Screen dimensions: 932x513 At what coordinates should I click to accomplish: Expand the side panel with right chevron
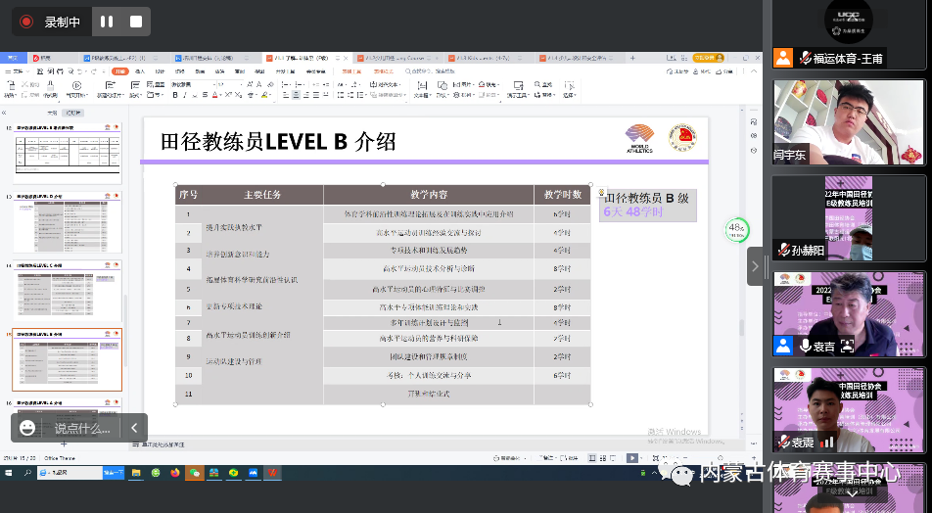point(755,266)
